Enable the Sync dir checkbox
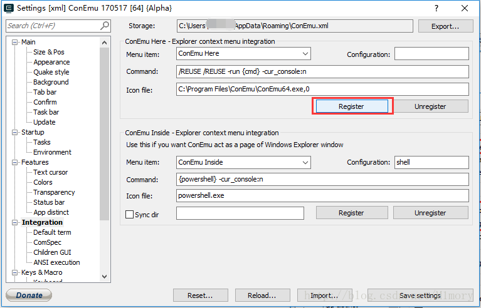The width and height of the screenshot is (481, 308). click(x=129, y=214)
